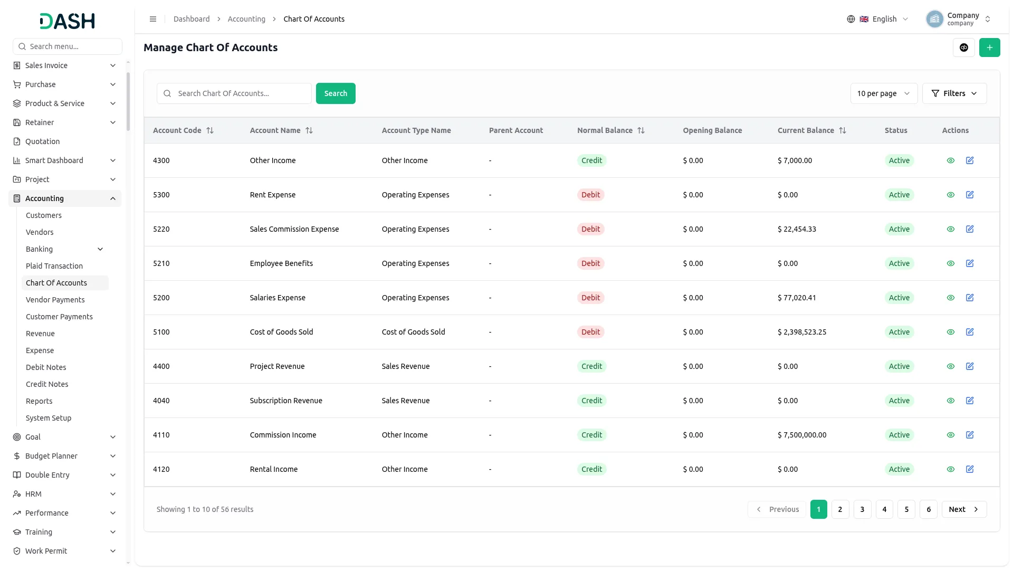View the Project Revenue account details
Screen dimensions: 1013x570
coord(951,366)
